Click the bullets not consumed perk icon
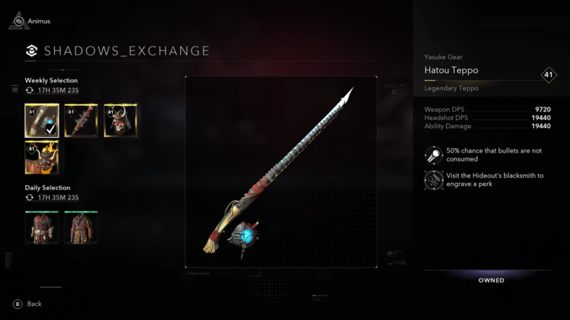 pyautogui.click(x=433, y=156)
